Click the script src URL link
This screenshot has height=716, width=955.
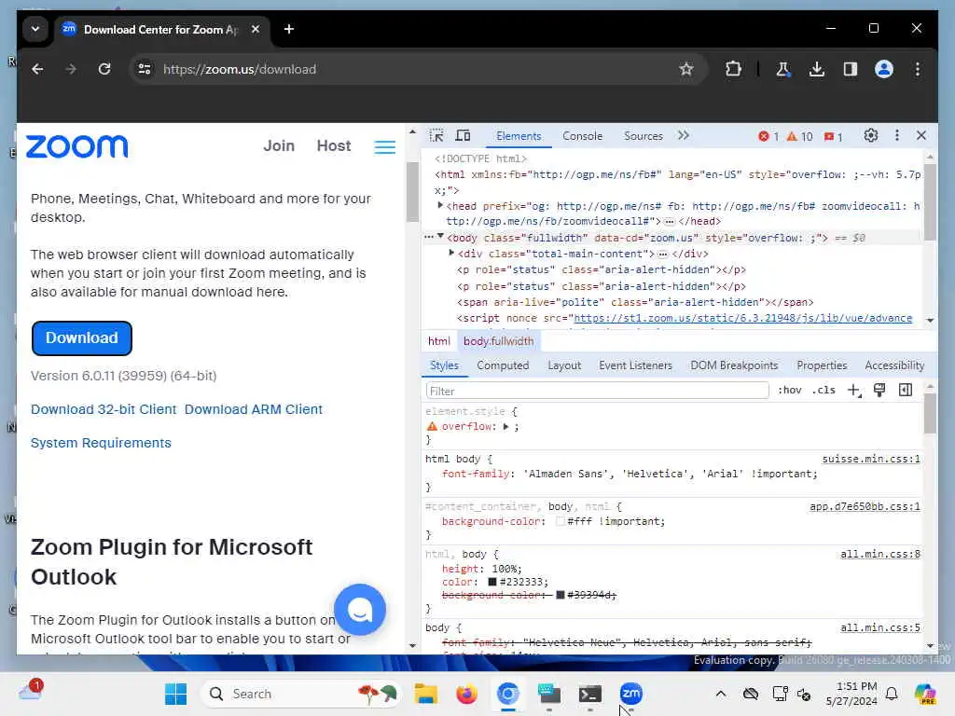tap(742, 319)
